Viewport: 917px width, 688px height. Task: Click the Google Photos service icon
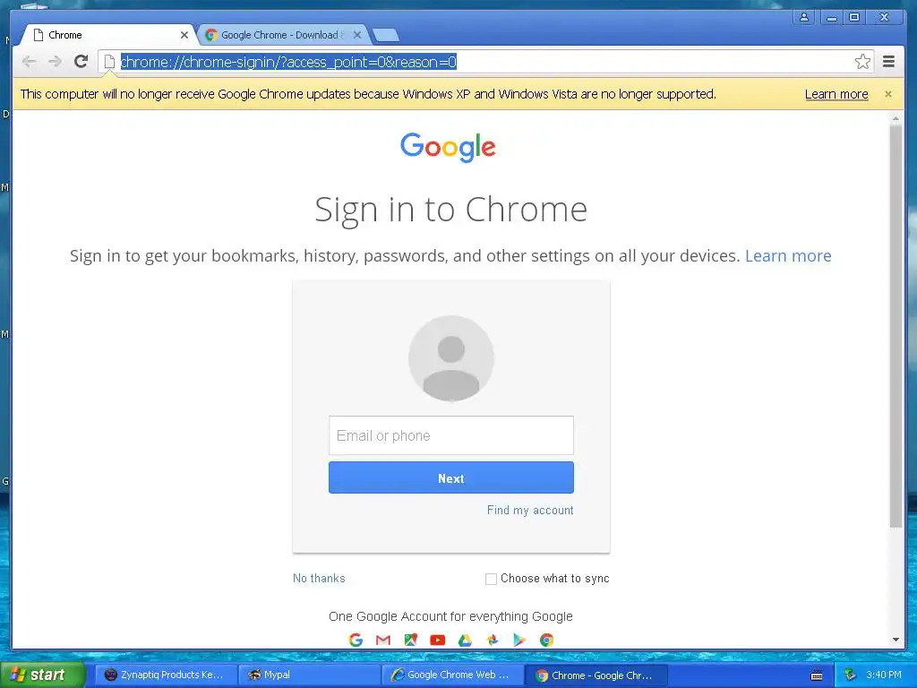coord(493,640)
